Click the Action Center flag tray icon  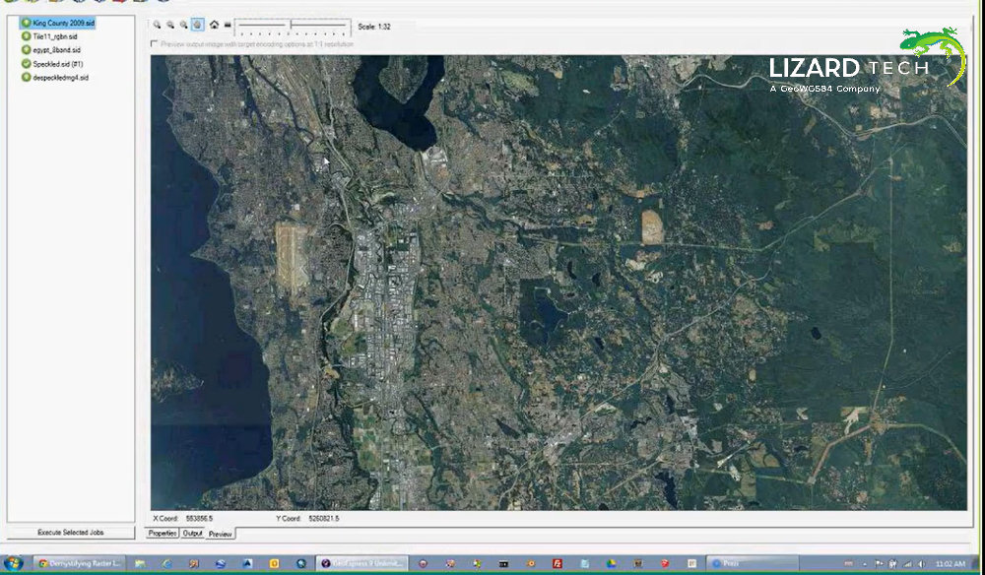pyautogui.click(x=879, y=564)
